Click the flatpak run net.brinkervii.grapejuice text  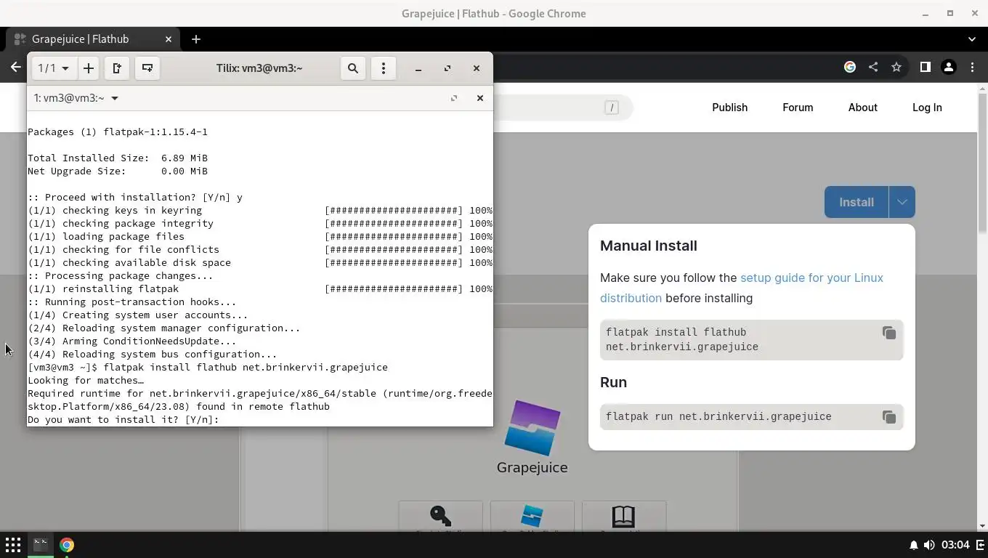click(x=718, y=417)
